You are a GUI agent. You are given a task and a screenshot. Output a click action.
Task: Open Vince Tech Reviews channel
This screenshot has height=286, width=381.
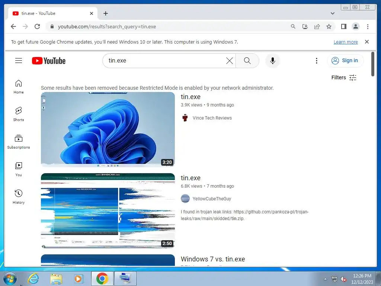tap(212, 118)
